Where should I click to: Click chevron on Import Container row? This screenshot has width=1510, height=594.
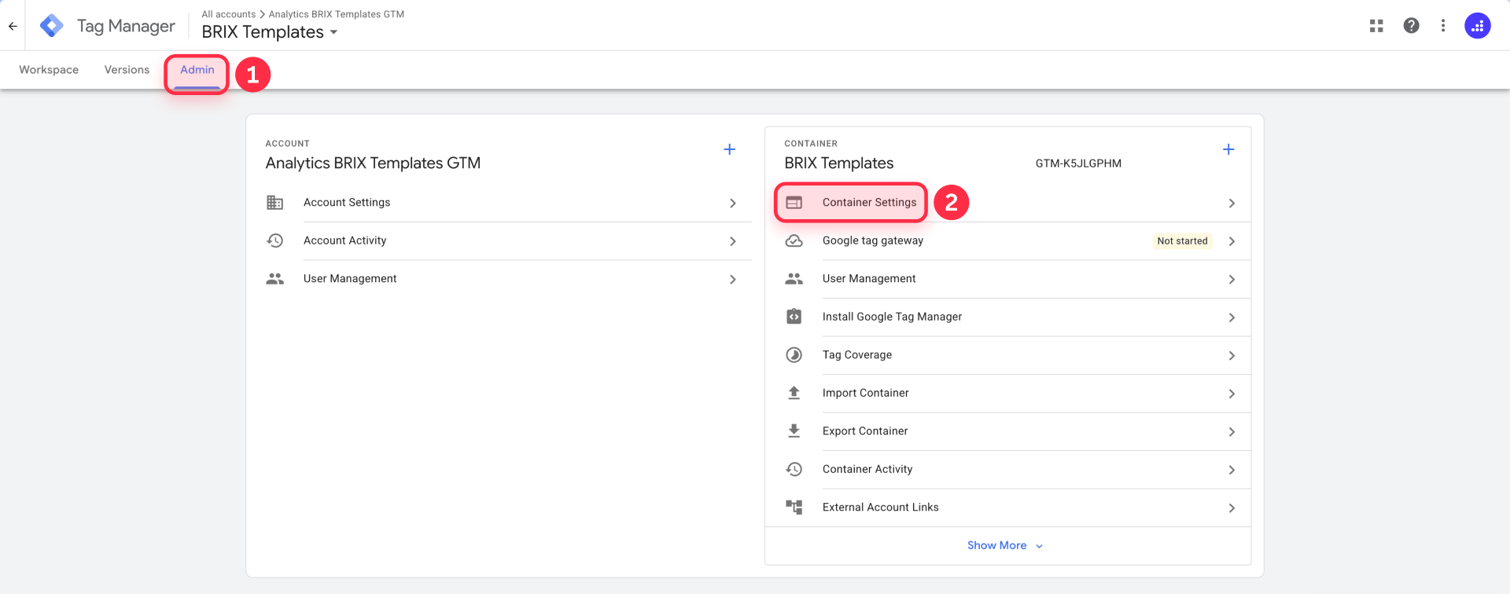(1232, 394)
